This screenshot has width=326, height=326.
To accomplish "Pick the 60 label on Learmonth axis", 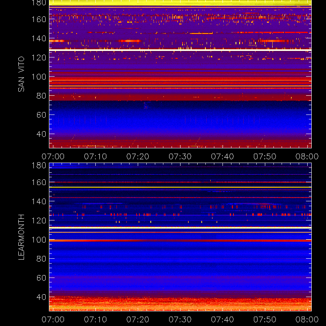I will 41,278.
